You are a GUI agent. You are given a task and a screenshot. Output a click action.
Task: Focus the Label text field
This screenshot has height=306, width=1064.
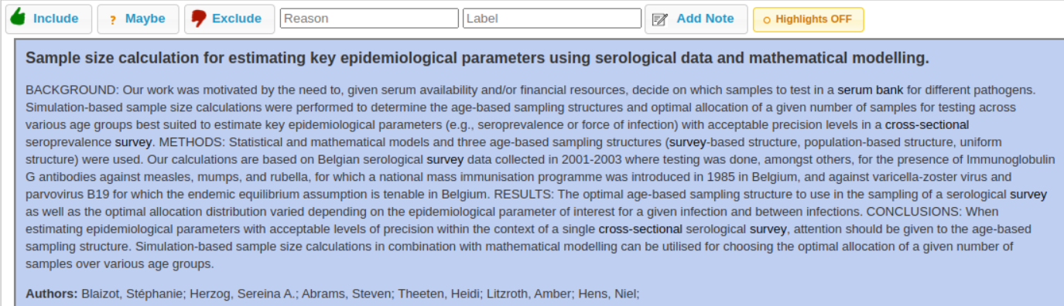click(553, 19)
